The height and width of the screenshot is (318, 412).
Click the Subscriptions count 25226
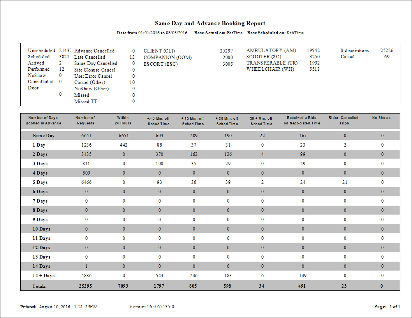coord(387,51)
